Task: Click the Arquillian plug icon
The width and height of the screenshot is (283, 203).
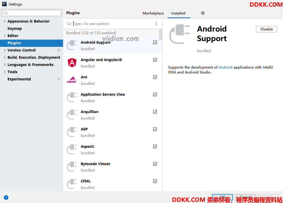Action: click(x=72, y=115)
